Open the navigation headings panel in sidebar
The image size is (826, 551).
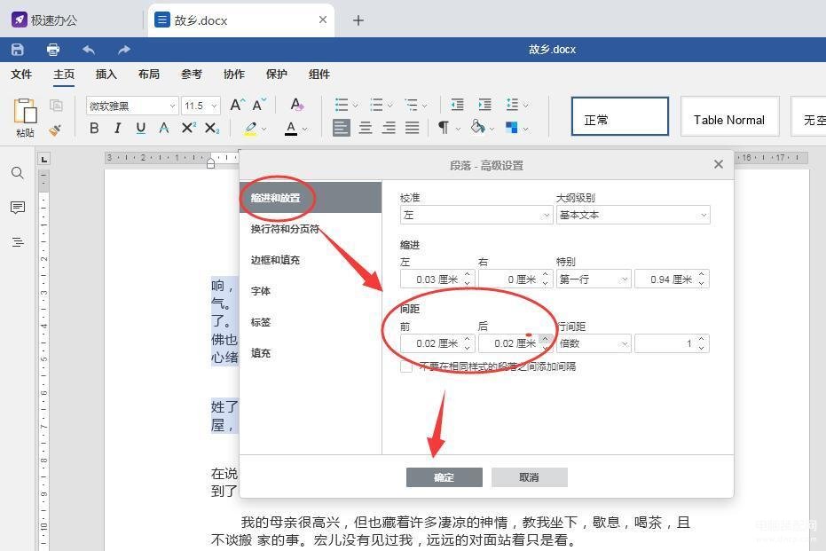[18, 242]
